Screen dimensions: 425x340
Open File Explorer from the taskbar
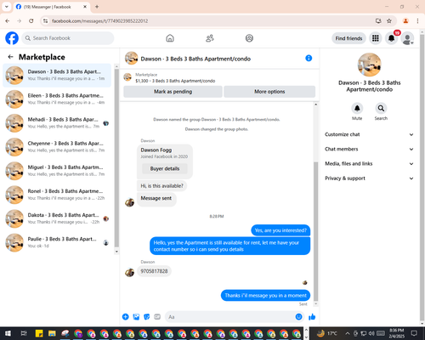pos(52,333)
